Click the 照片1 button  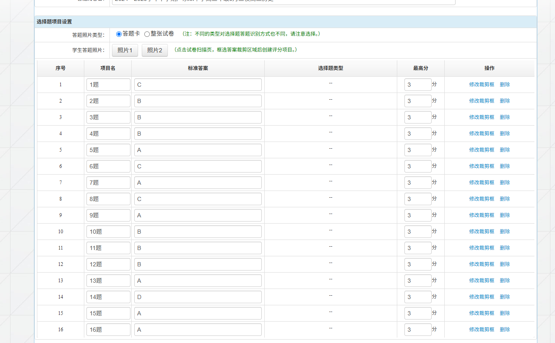point(125,50)
